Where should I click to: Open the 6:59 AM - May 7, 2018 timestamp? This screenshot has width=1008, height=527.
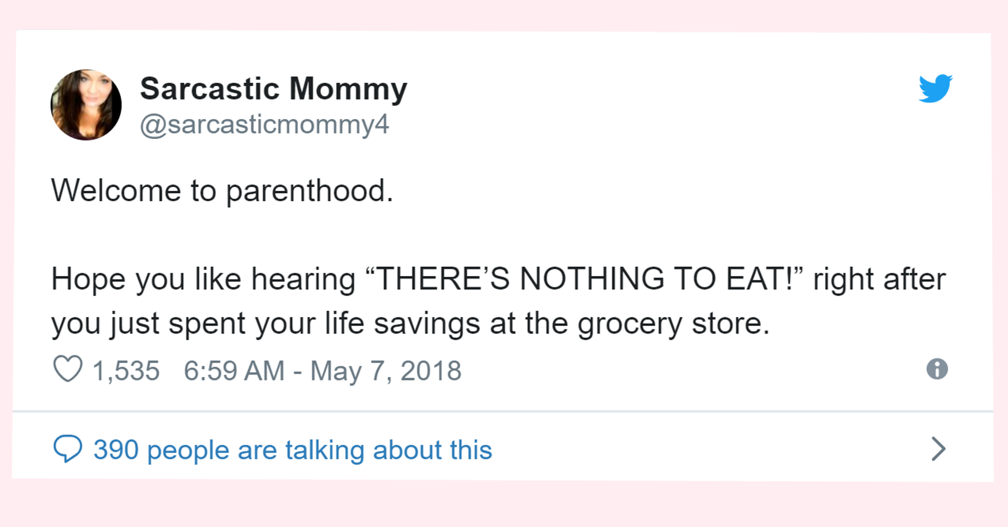click(x=322, y=370)
